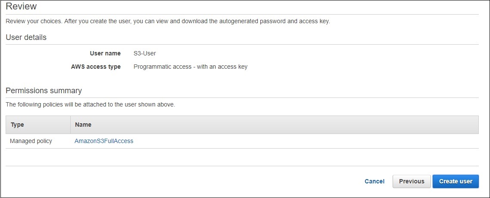Click the 'autogenerated password and access key' text
The width and height of the screenshot is (490, 198).
[278, 21]
